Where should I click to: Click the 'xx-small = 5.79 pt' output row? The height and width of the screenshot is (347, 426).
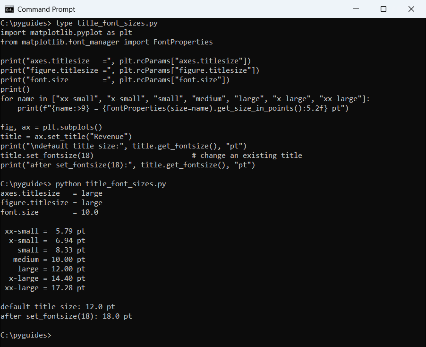coord(45,231)
